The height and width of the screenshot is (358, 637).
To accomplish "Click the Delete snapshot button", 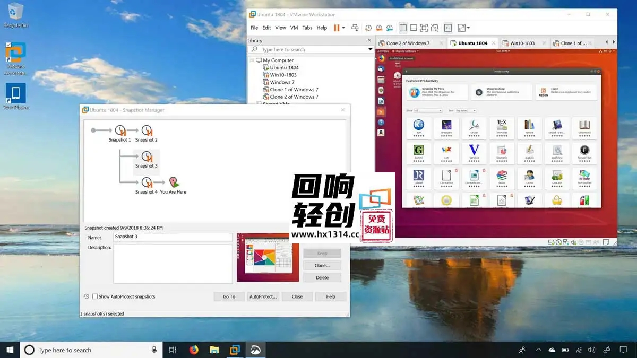I will pyautogui.click(x=322, y=277).
